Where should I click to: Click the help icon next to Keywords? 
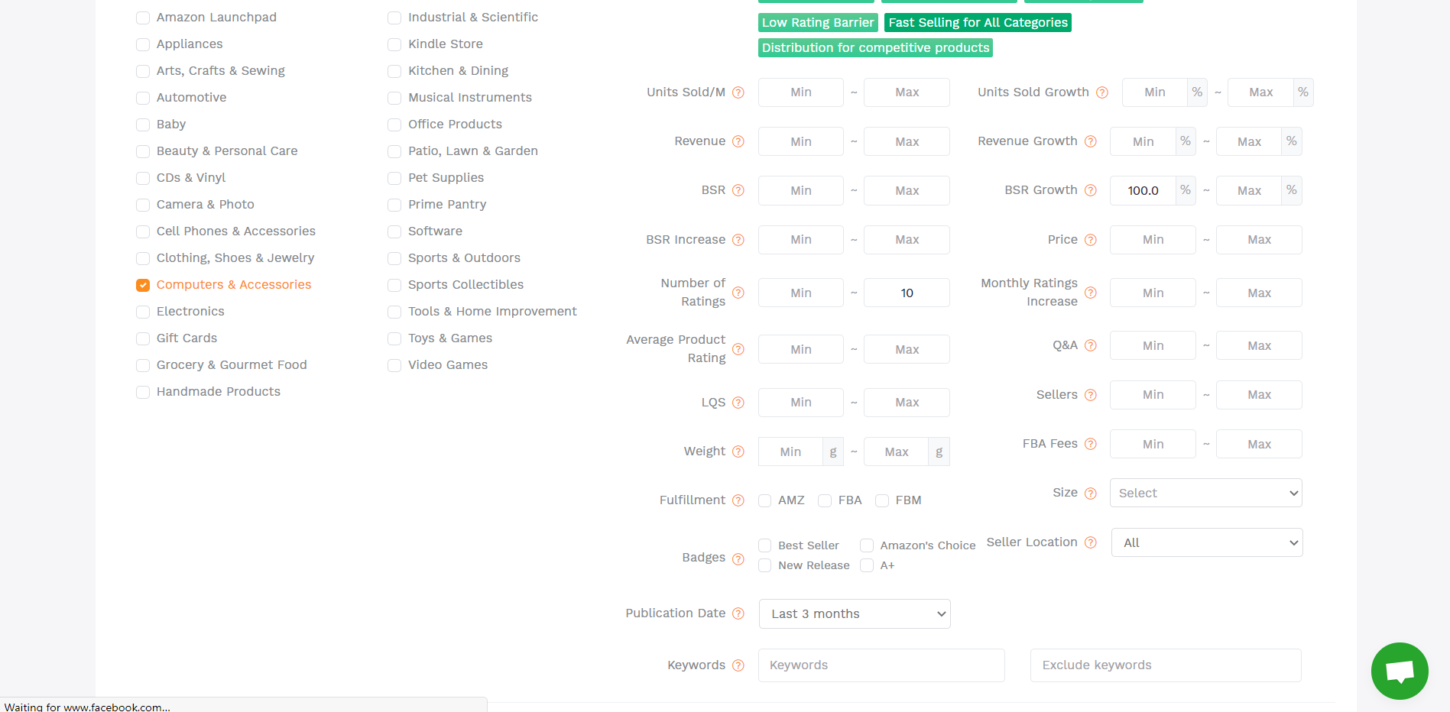(738, 665)
